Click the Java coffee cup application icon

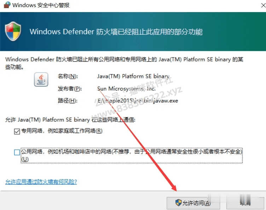point(41,79)
